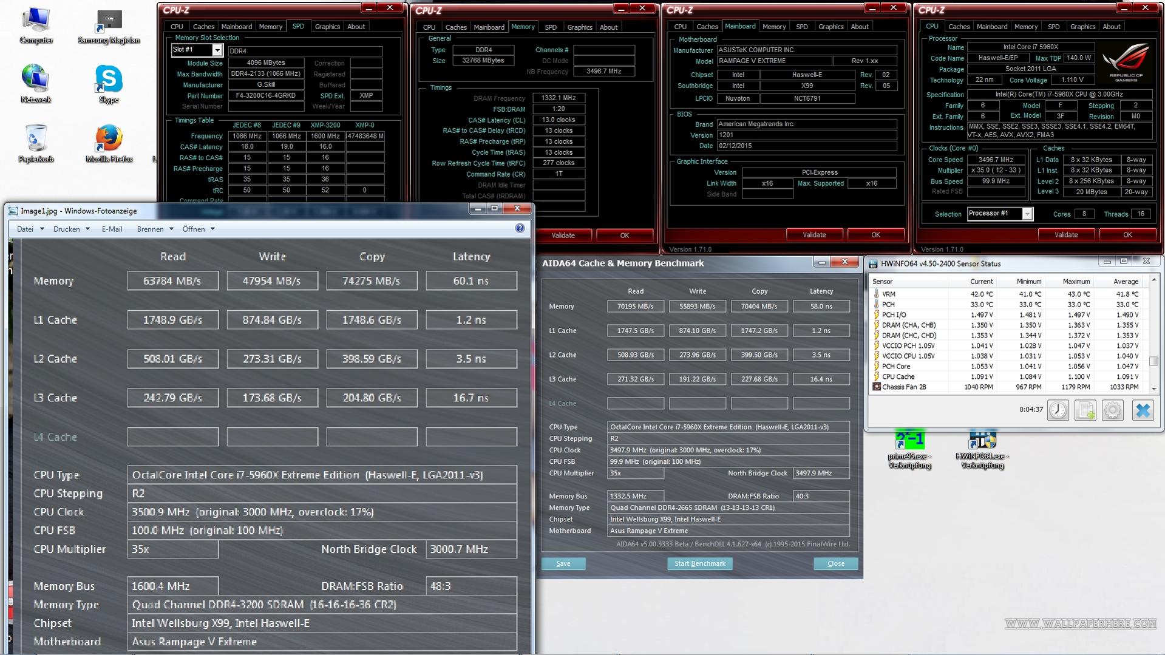Screen dimensions: 1165x655
Task: Open the Memory tab in the ASUSTeK motherboard CPU-Z window
Action: tap(774, 27)
